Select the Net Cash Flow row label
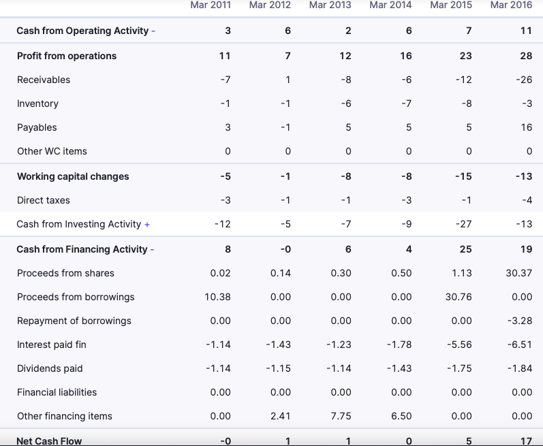Viewport: 543px width, 446px height. point(49,441)
